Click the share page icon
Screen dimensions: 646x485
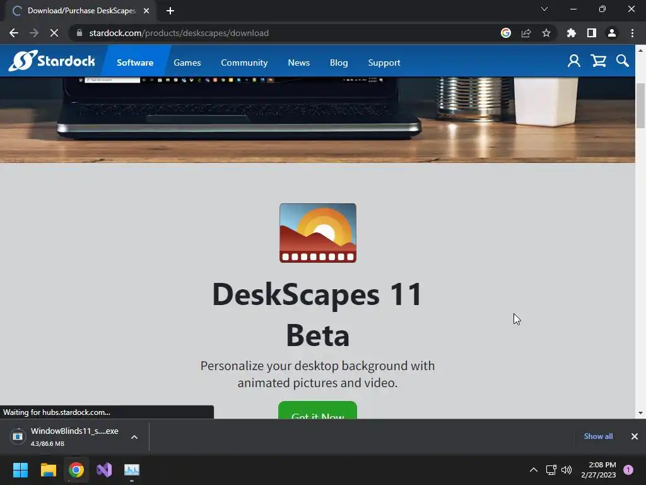526,33
